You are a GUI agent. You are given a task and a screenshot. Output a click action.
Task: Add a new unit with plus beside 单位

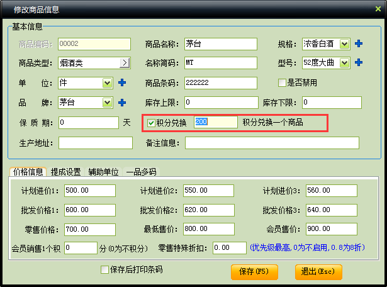click(x=122, y=82)
